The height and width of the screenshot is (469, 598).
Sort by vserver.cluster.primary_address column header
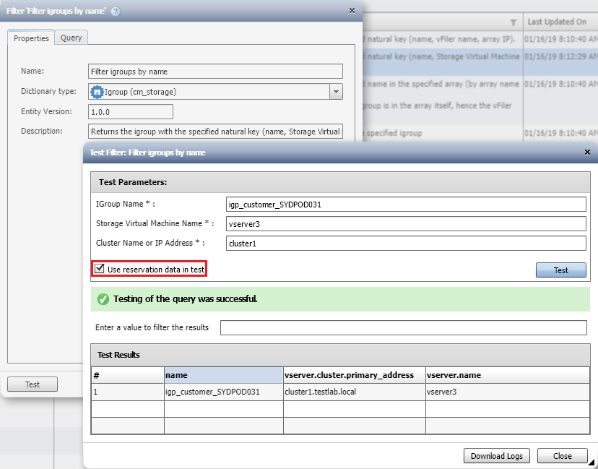[355, 375]
